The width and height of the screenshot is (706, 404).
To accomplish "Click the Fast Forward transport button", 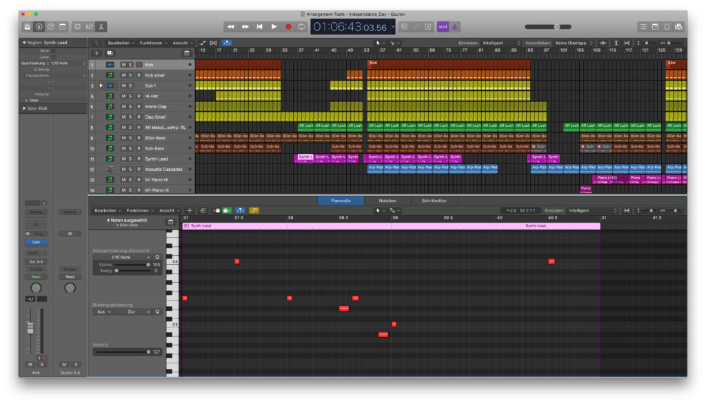I will click(245, 27).
